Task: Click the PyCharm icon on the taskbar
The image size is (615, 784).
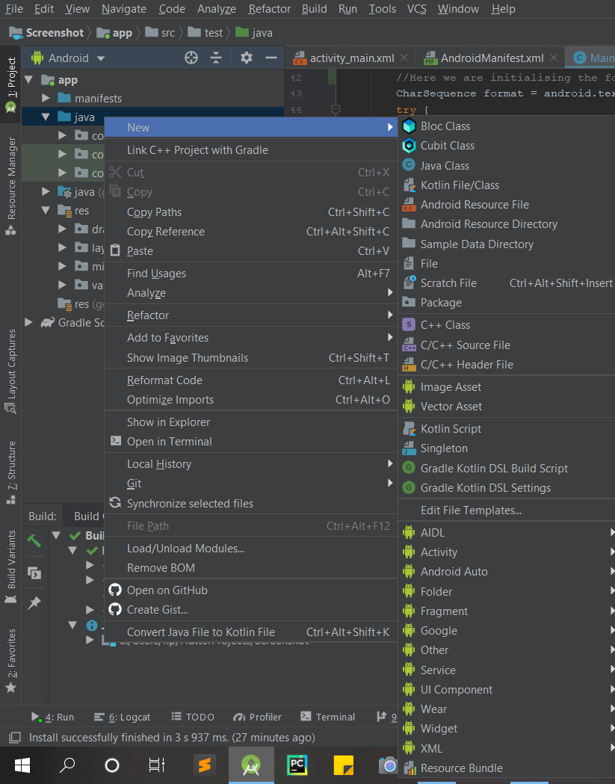Action: 297,765
